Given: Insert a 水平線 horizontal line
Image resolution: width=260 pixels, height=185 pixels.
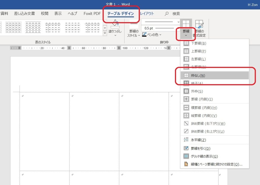Looking at the screenshot, I should click(200, 140).
